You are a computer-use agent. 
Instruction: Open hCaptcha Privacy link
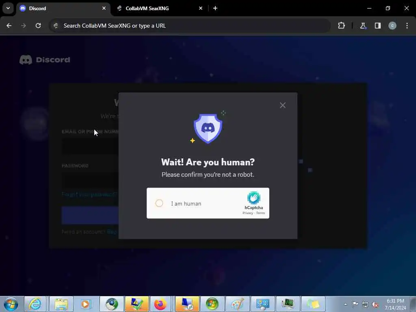[x=248, y=213]
